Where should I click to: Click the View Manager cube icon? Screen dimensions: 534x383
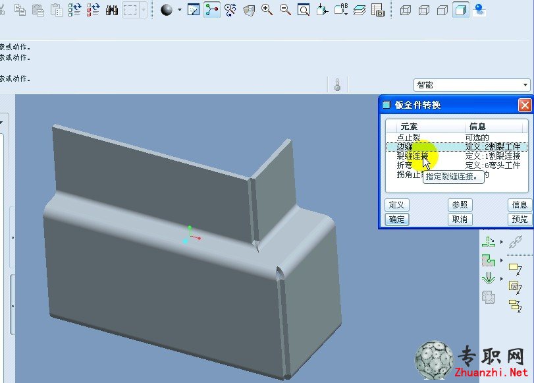tap(249, 10)
